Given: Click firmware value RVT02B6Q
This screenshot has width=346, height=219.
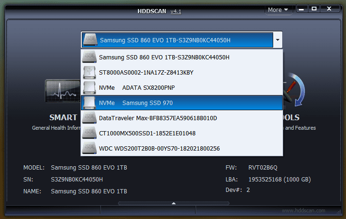Looking at the screenshot, I should [263, 168].
